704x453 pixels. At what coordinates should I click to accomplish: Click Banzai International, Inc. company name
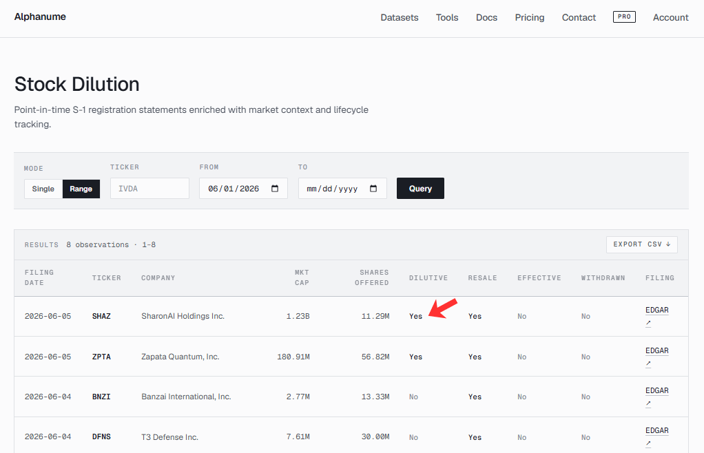click(186, 397)
